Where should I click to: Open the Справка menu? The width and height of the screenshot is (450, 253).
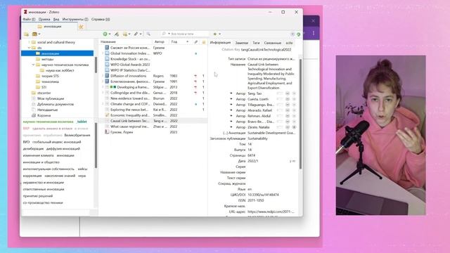101,19
